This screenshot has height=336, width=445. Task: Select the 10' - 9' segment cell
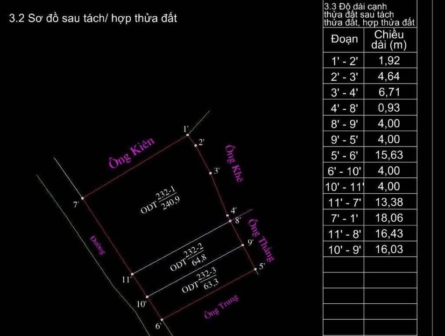click(344, 250)
